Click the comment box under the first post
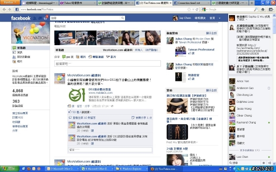 [110, 150]
